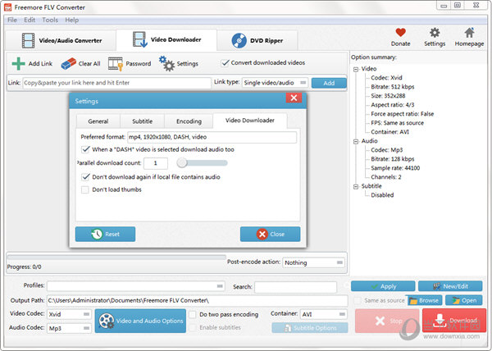Open the Container dropdown
492x351 pixels.
pos(324,314)
